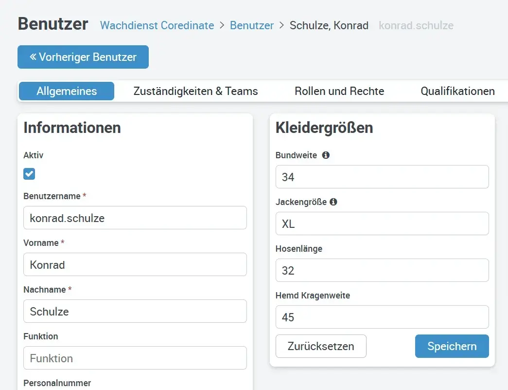Toggle the Aktiv checkbox off
Viewport: 508px width, 390px height.
(x=29, y=174)
